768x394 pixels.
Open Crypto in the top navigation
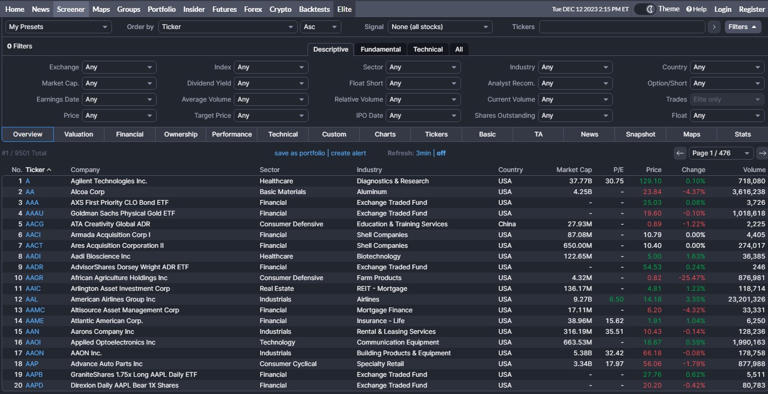(x=281, y=9)
